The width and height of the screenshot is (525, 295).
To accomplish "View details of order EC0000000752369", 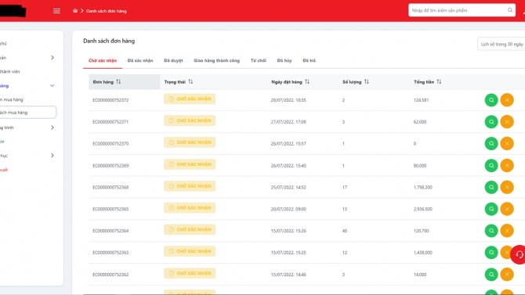I will (x=491, y=165).
